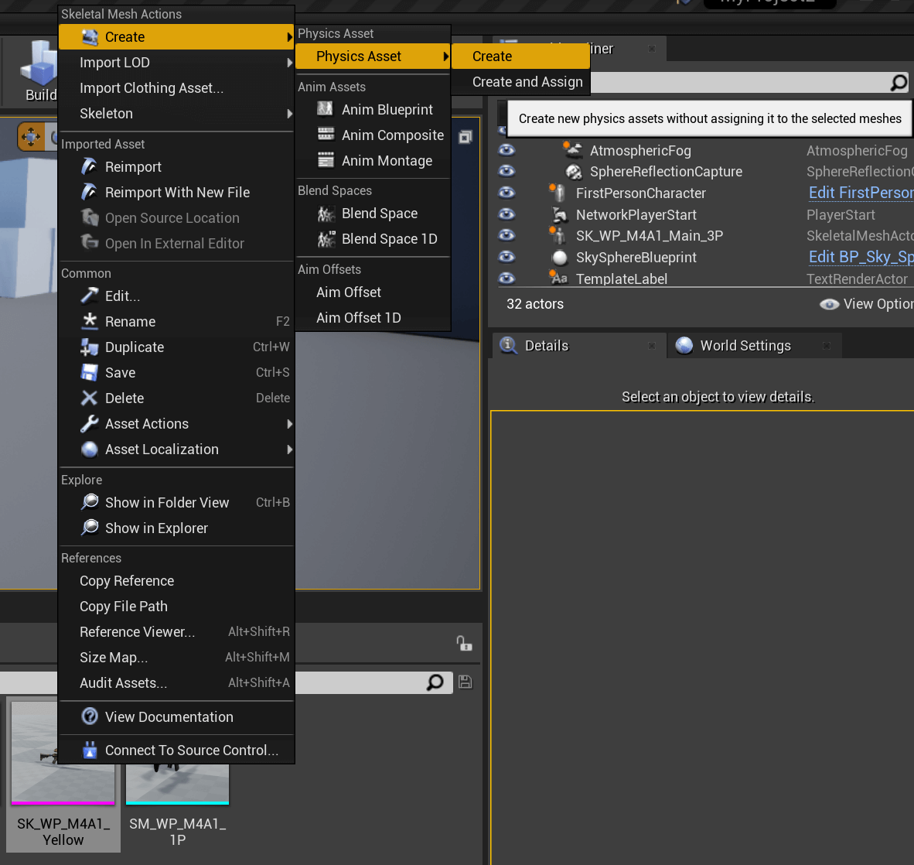Expand the Import LOD submenu
The width and height of the screenshot is (914, 865).
pyautogui.click(x=176, y=63)
